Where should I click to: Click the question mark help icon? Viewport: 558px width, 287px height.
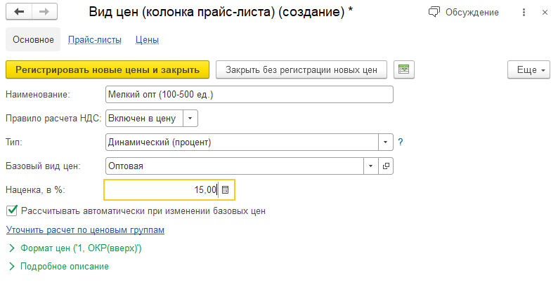point(401,142)
